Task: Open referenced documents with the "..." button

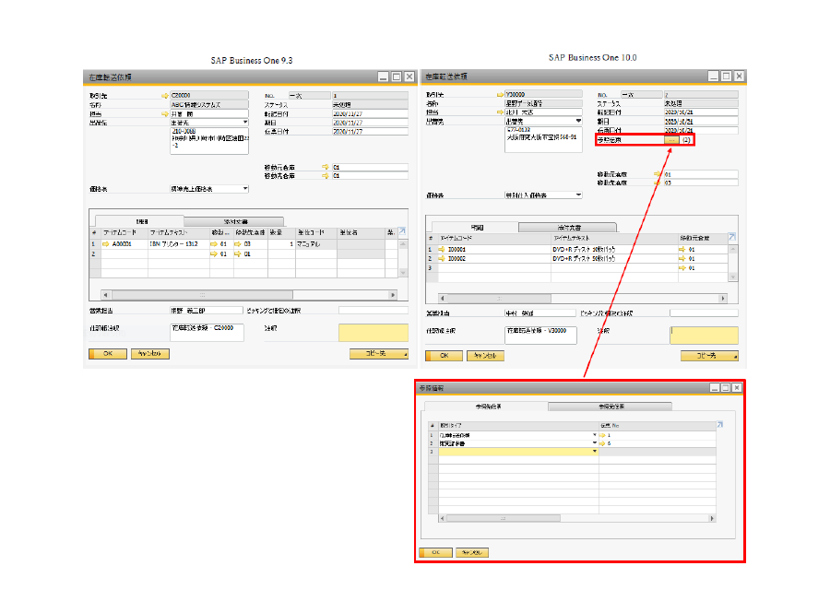Action: click(671, 139)
